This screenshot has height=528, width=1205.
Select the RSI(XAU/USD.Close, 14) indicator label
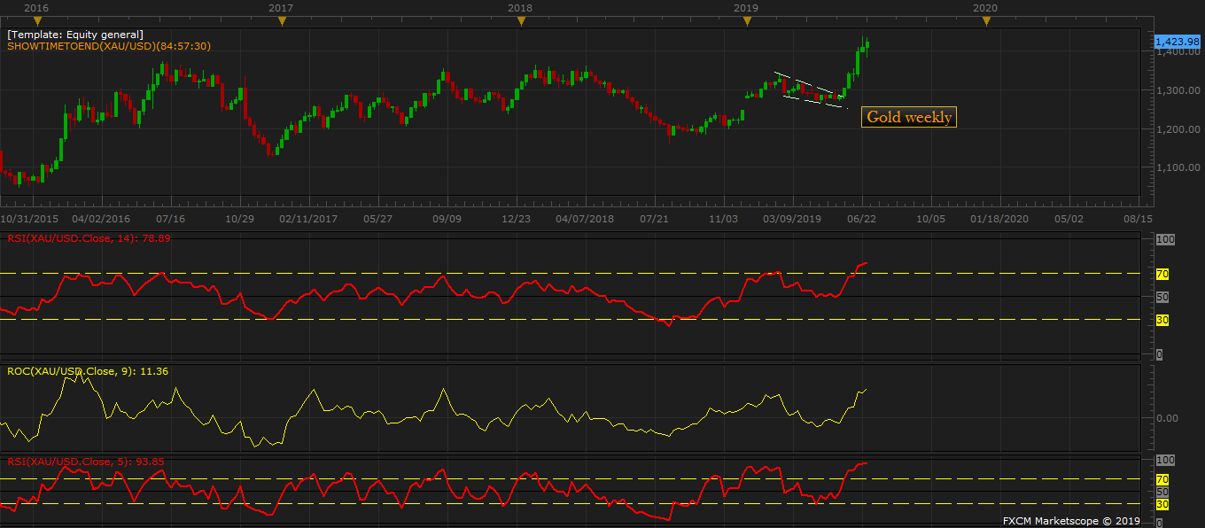89,238
